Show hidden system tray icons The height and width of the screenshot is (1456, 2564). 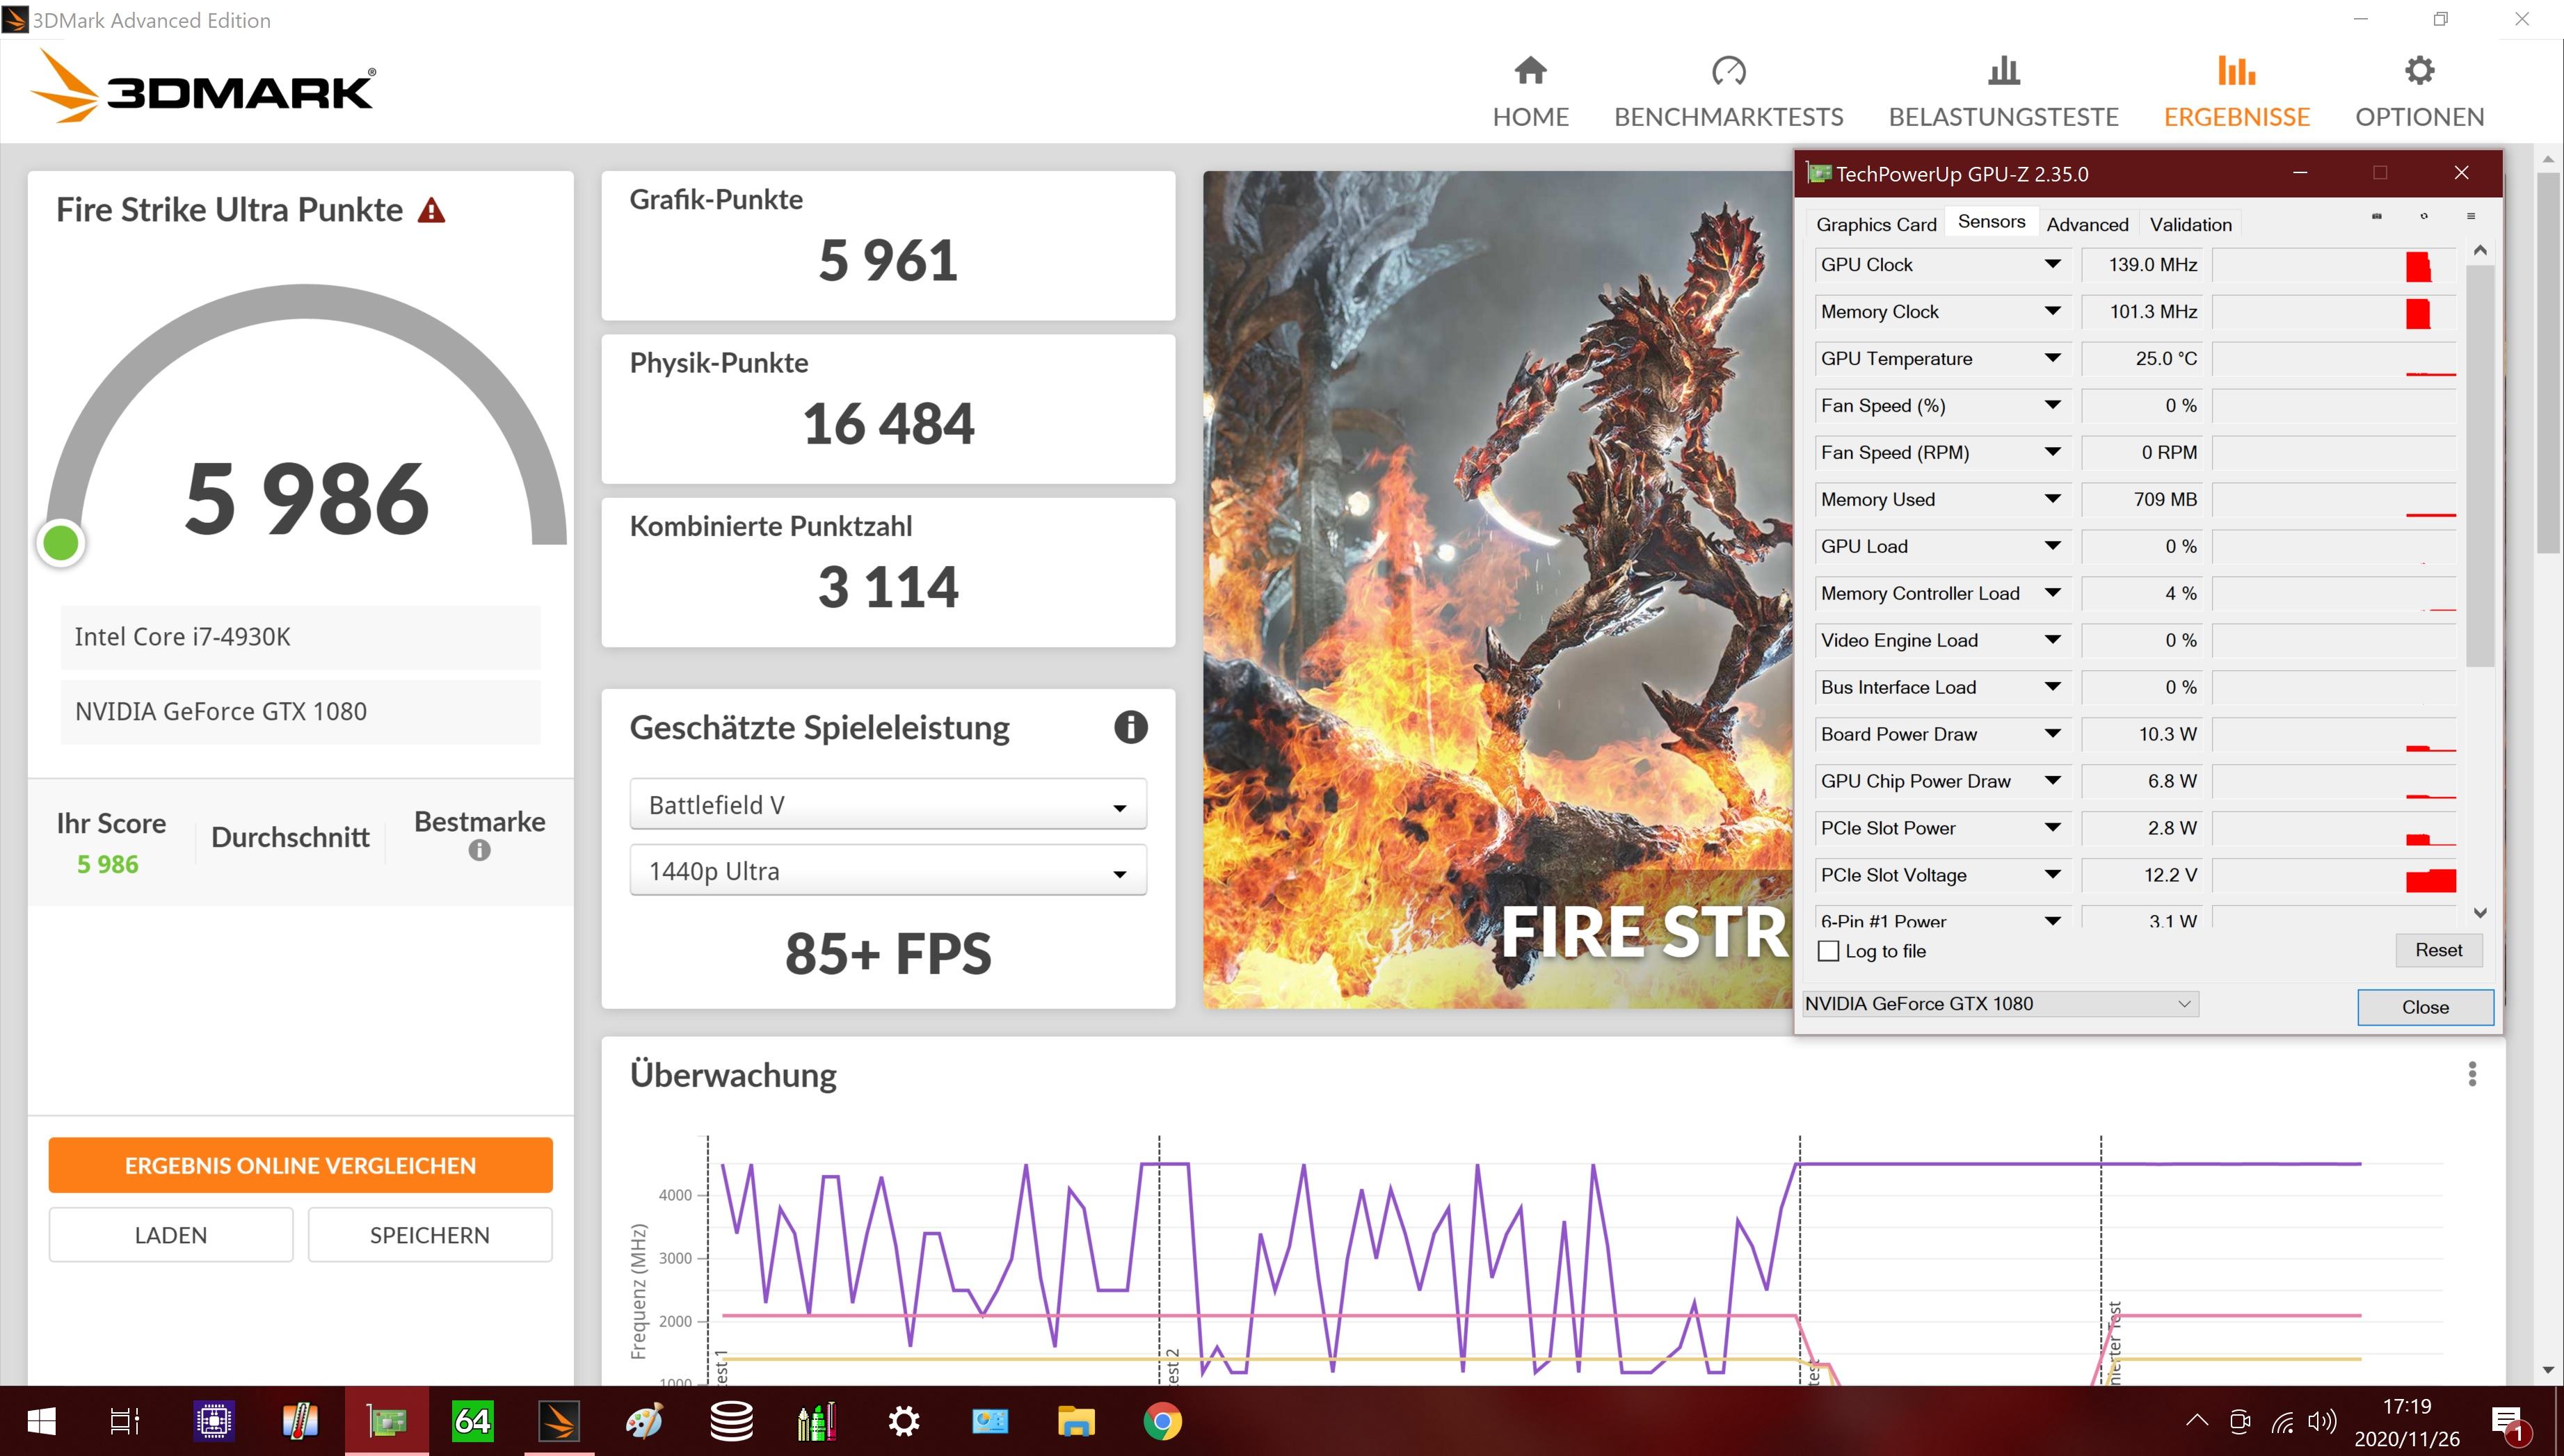click(x=2197, y=1420)
